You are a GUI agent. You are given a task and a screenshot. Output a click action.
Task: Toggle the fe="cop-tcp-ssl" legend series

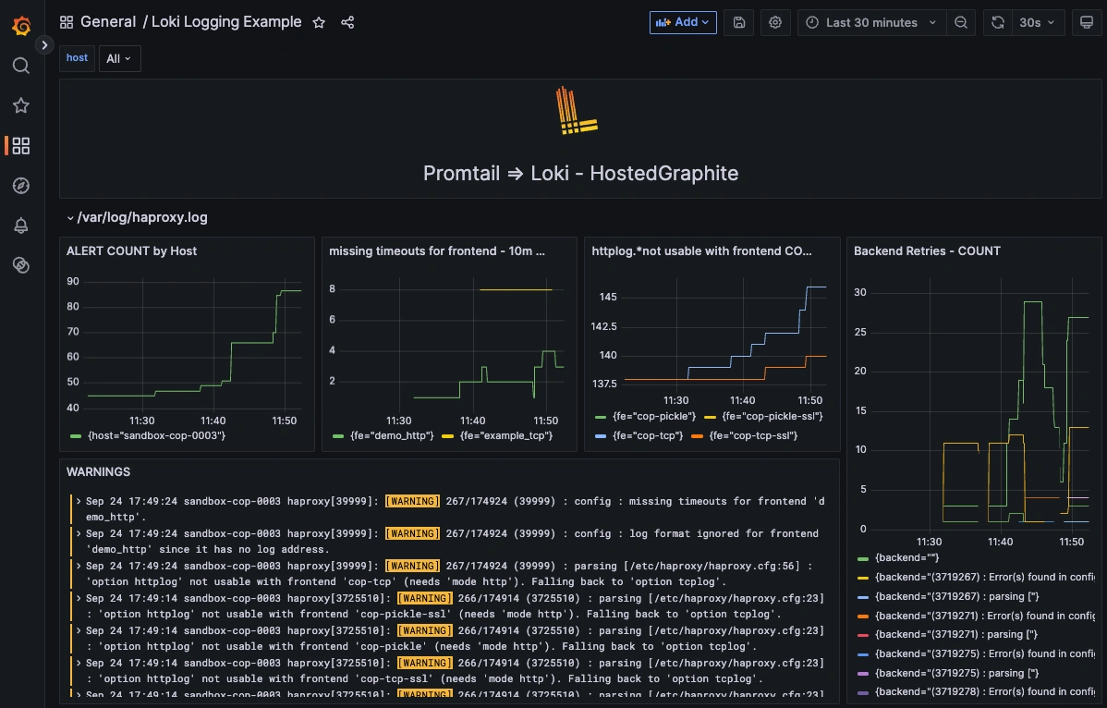point(753,435)
